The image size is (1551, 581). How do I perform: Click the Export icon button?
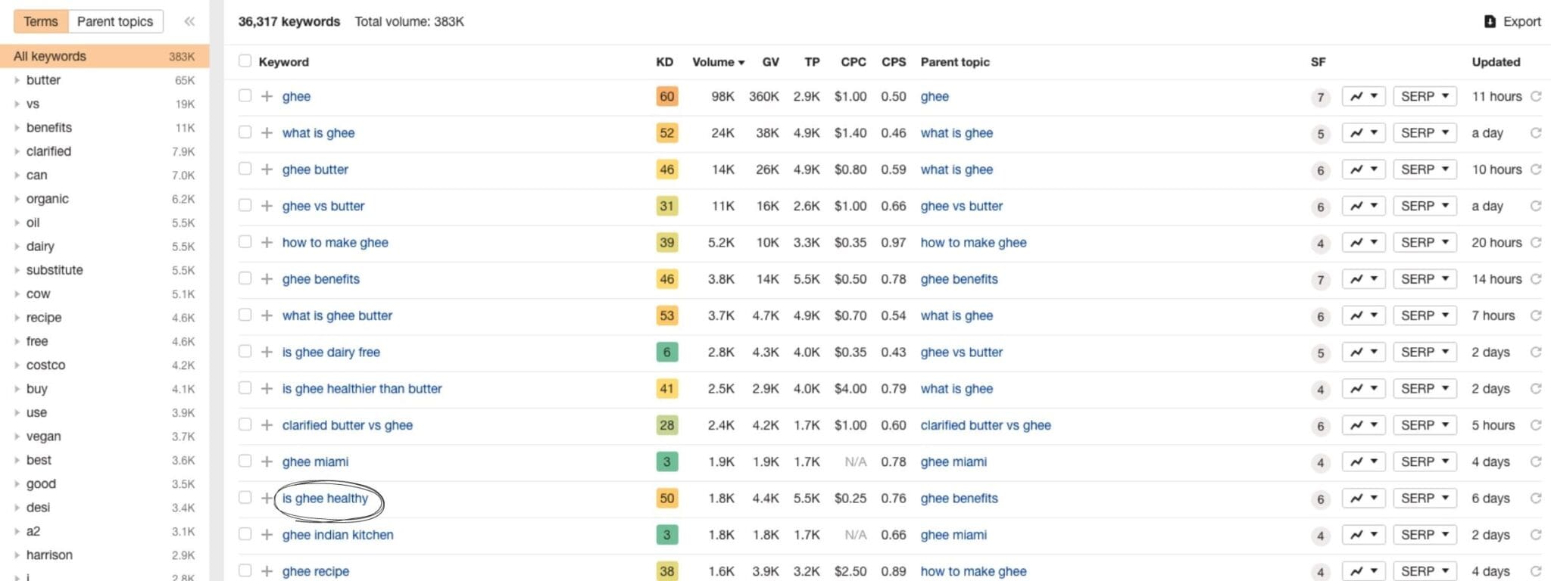pyautogui.click(x=1490, y=21)
